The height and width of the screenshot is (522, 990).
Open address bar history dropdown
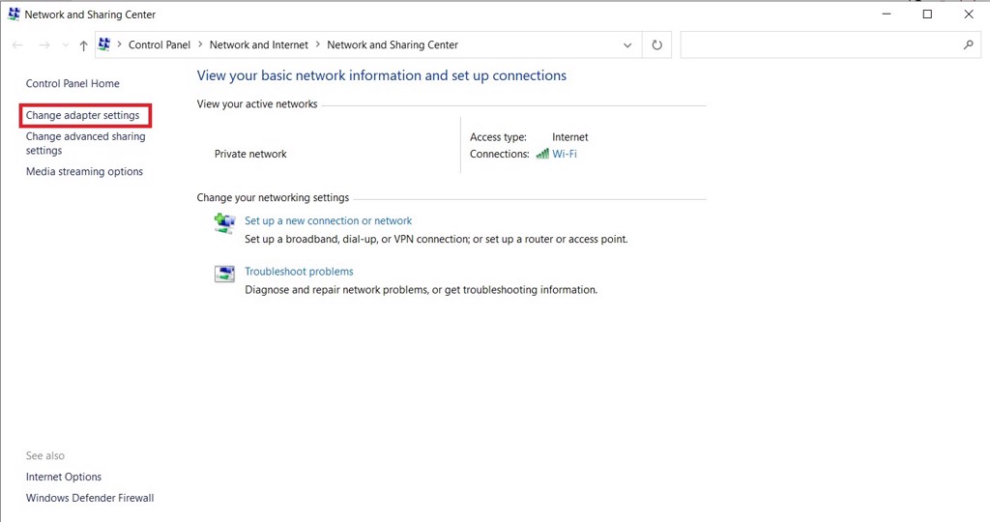click(627, 44)
